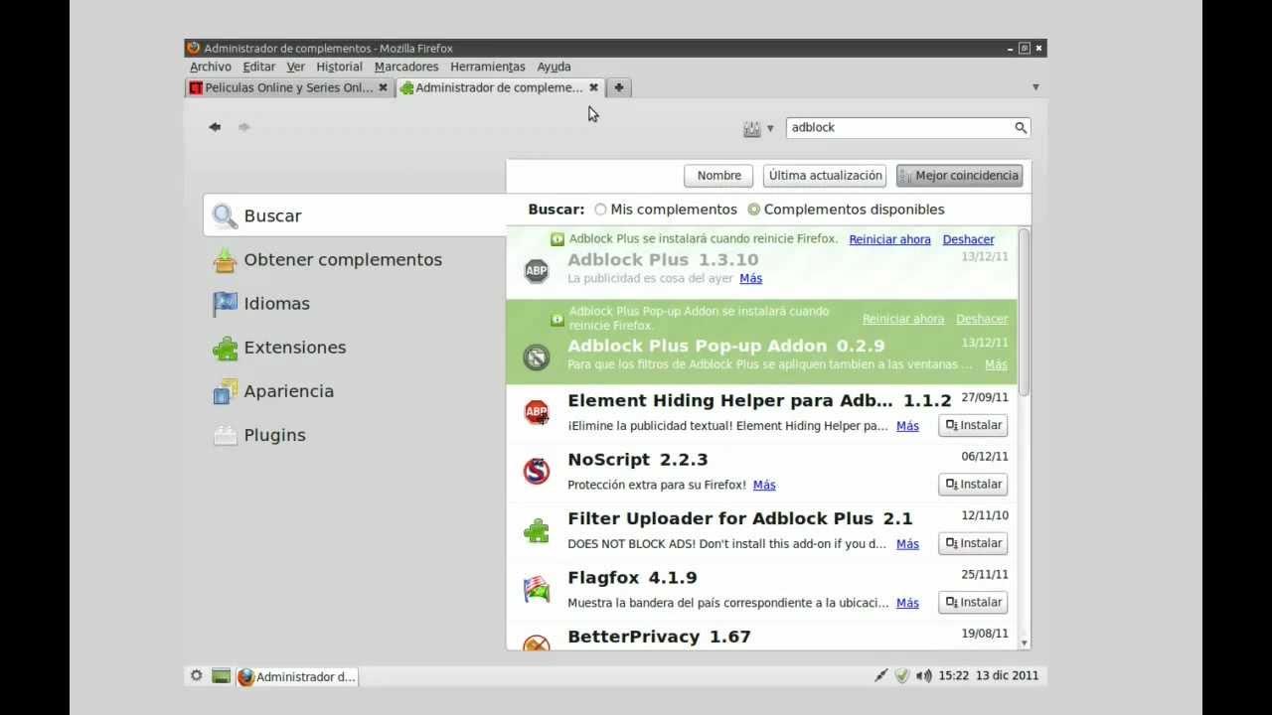Install Filter Uploader for Adblock Plus
The image size is (1272, 715).
pyautogui.click(x=973, y=543)
